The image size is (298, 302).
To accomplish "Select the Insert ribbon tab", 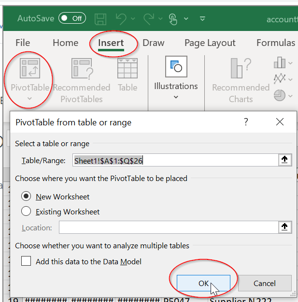I will [111, 43].
